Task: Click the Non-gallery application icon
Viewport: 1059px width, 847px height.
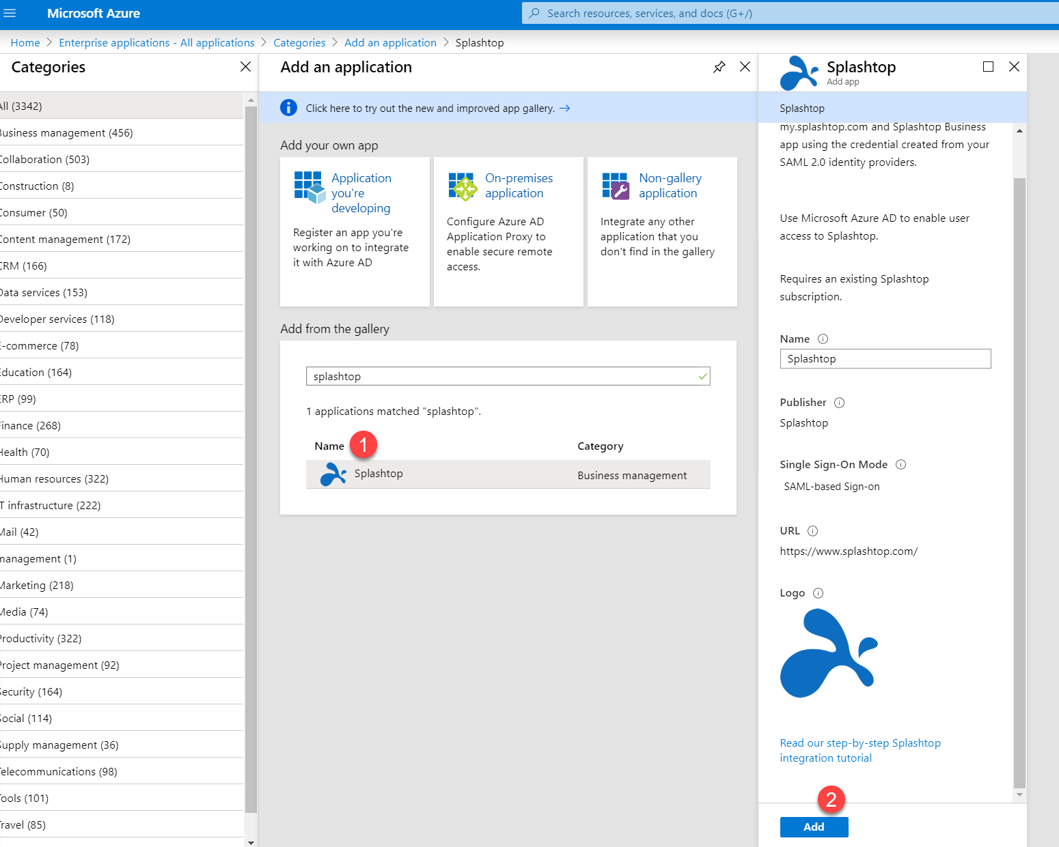Action: click(x=616, y=186)
